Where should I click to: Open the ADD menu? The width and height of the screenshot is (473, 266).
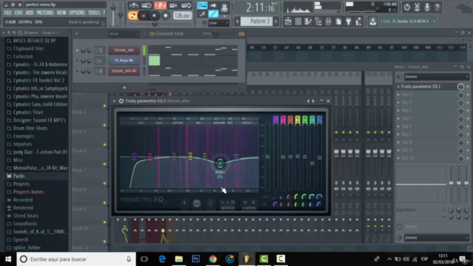point(30,13)
